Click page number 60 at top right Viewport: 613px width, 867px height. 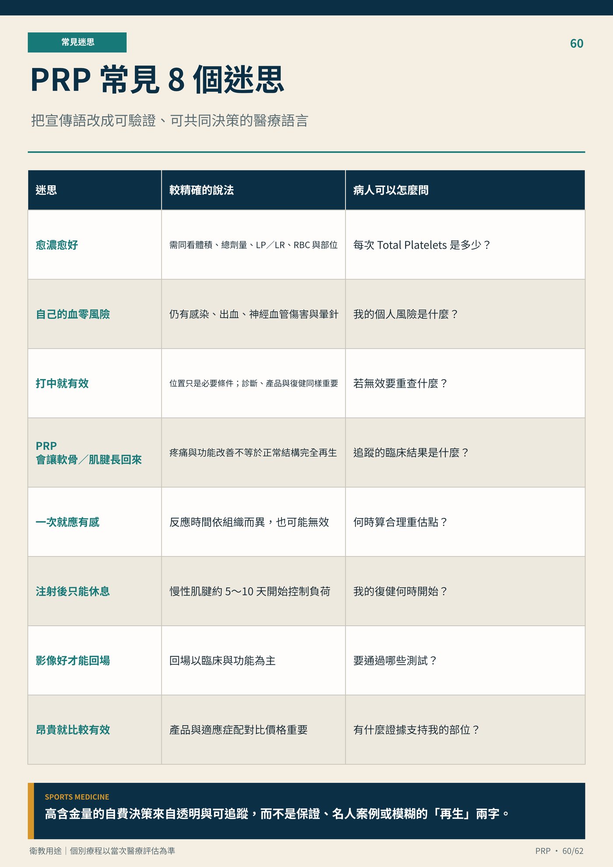[576, 43]
